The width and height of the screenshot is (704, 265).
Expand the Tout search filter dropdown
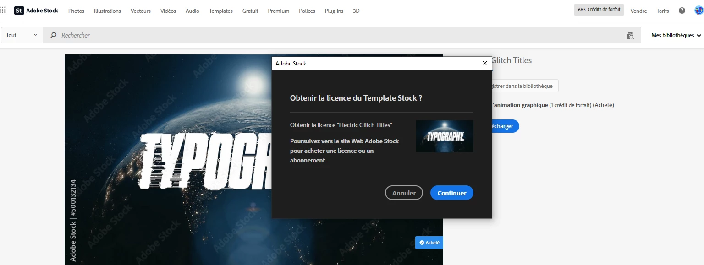[22, 35]
